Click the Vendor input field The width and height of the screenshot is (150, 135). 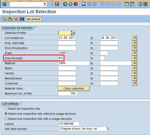click(67, 73)
